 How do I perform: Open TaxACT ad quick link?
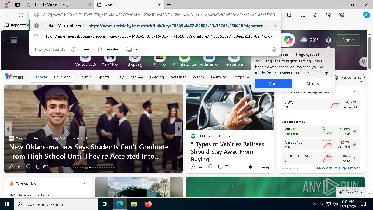click(110, 60)
